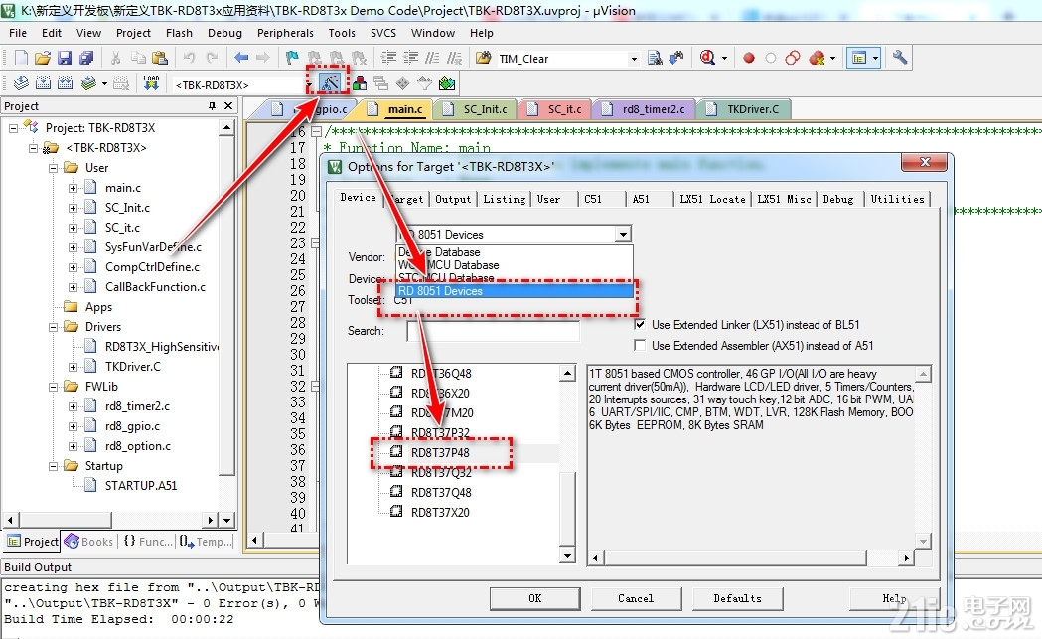
Task: Show the Books tab in the Project panel
Action: [89, 542]
